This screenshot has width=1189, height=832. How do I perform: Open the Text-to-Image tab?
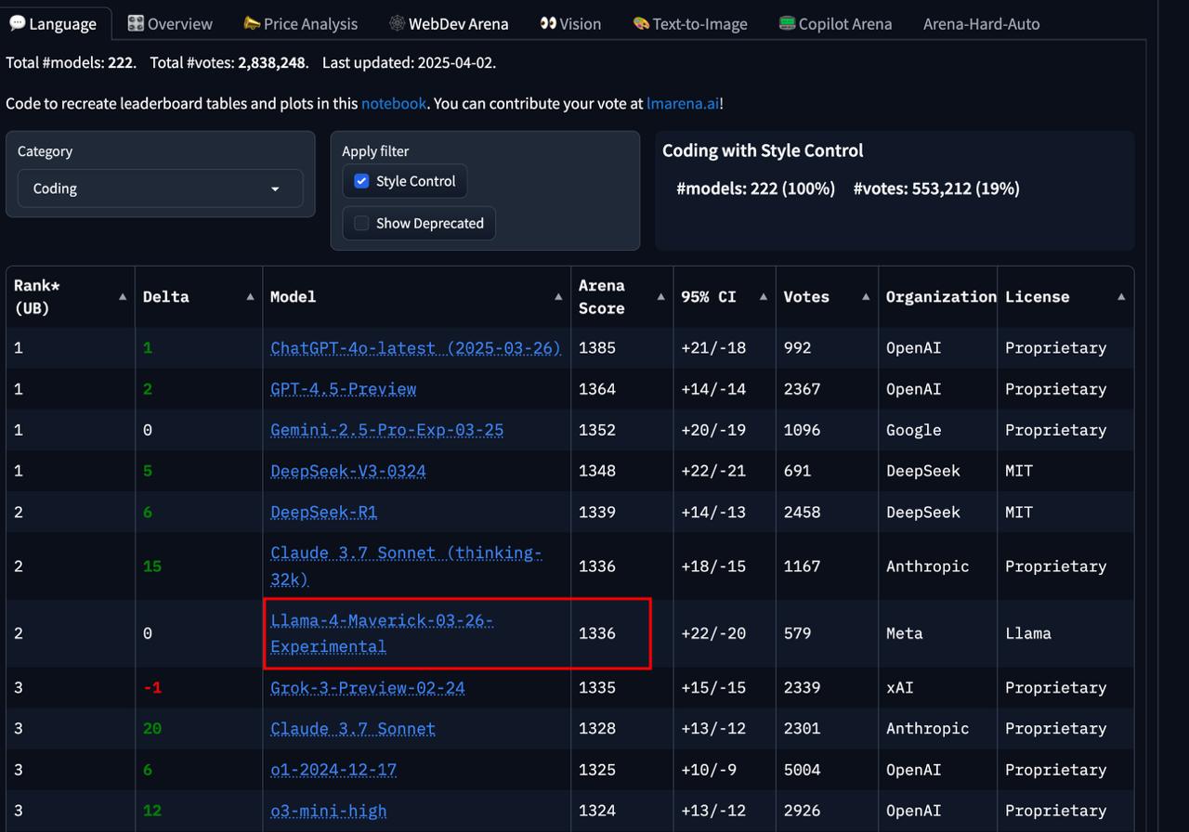coord(690,23)
